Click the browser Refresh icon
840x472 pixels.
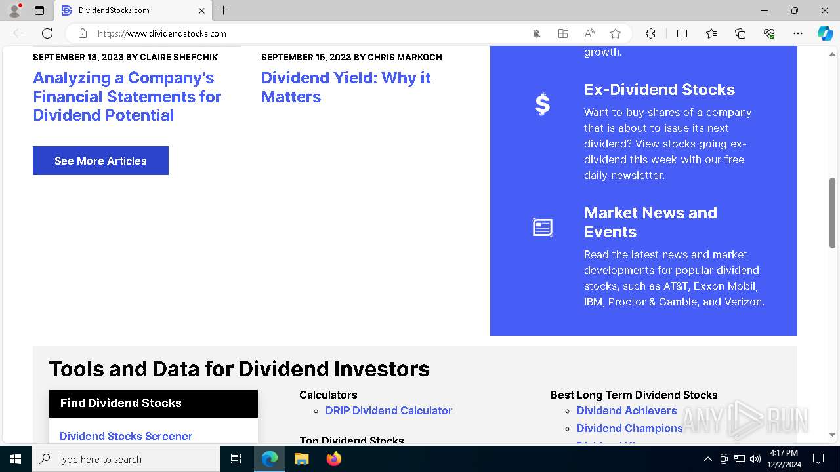[47, 33]
